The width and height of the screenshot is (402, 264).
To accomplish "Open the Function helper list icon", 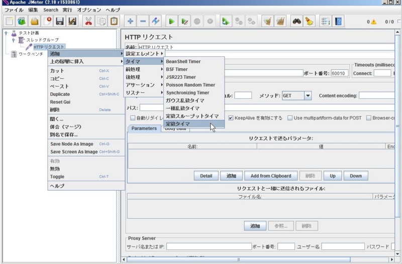I will click(x=325, y=21).
